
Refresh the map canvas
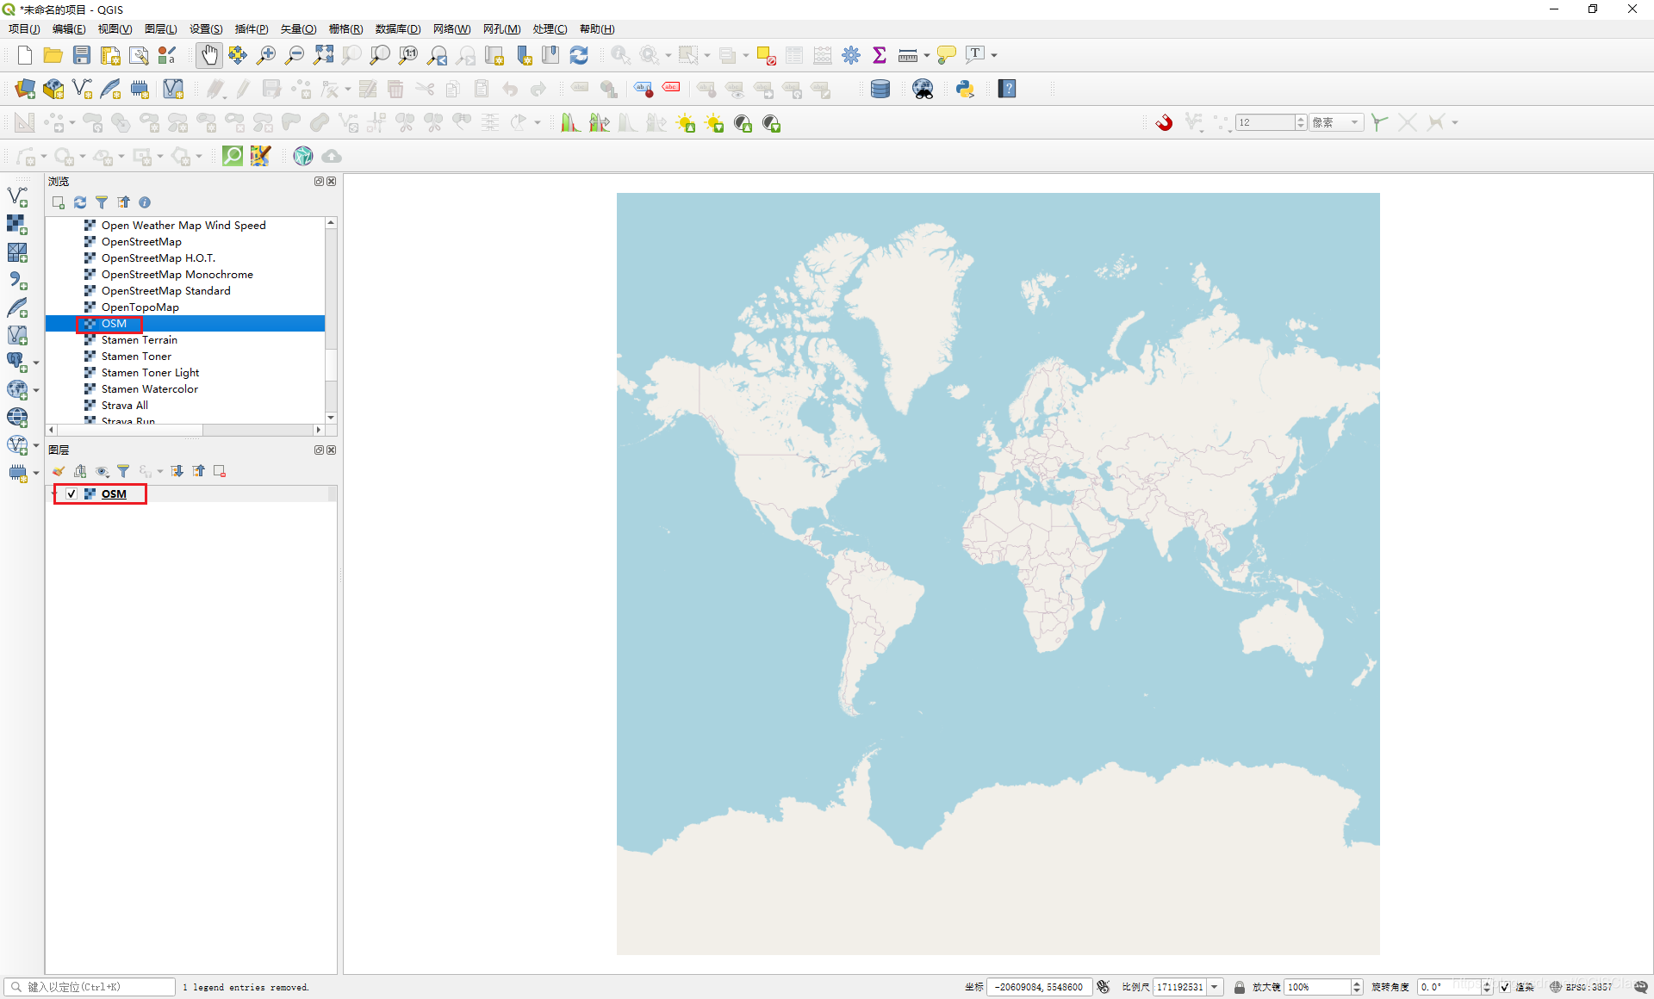(x=579, y=55)
